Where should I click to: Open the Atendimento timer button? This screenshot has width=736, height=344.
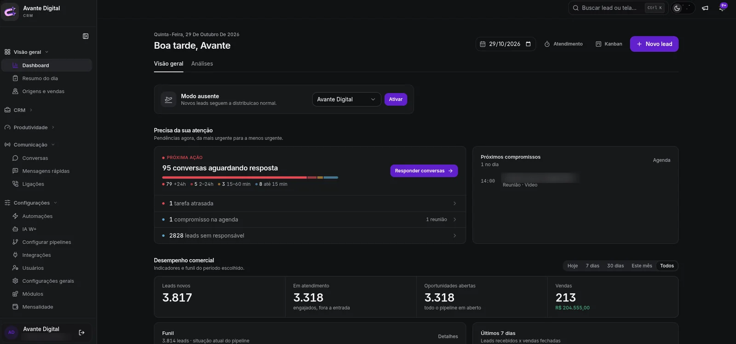click(563, 44)
